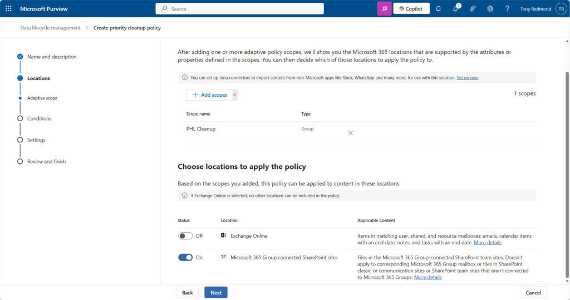The width and height of the screenshot is (570, 300).
Task: Click the Location column header
Action: 229,220
